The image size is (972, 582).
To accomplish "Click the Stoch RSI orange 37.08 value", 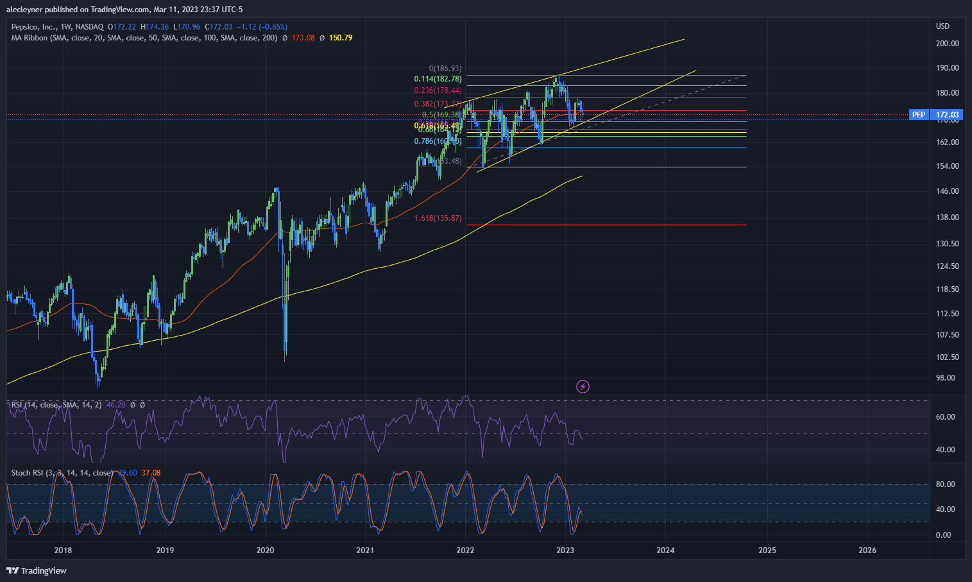I will [x=151, y=473].
